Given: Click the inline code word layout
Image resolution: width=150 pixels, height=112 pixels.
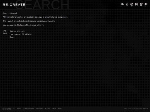Looking at the screenshot, I should point(10,21).
